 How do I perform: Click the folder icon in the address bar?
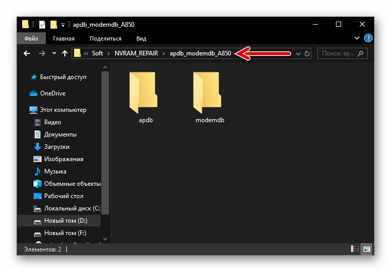pyautogui.click(x=77, y=53)
